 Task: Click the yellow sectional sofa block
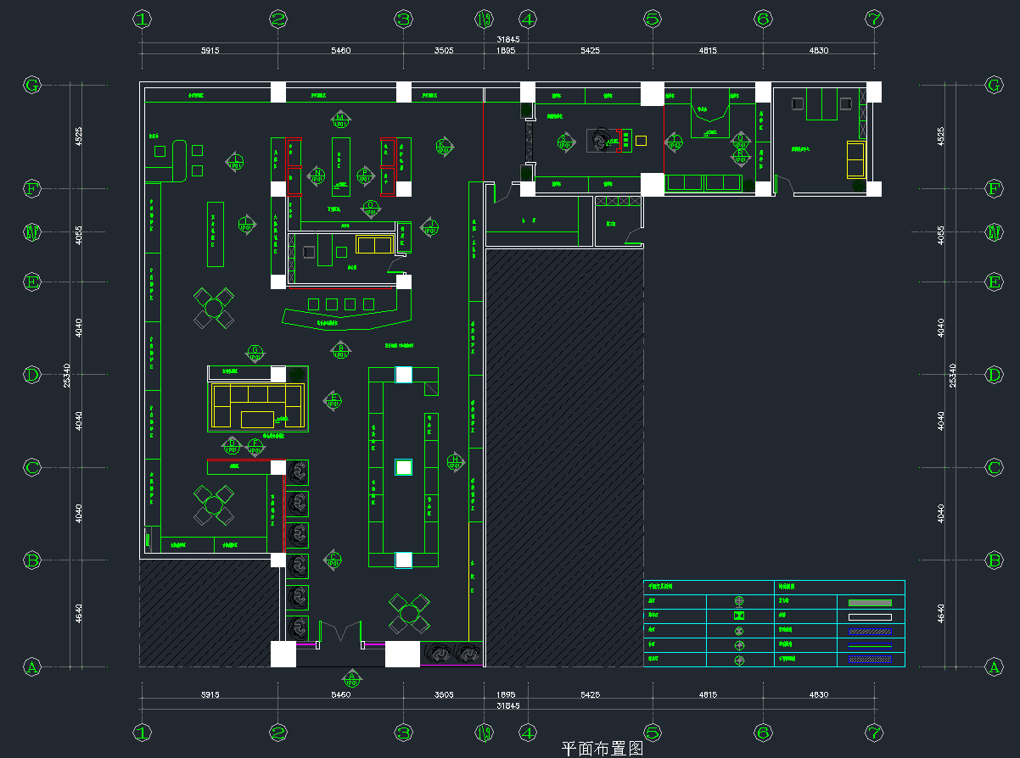tap(258, 406)
